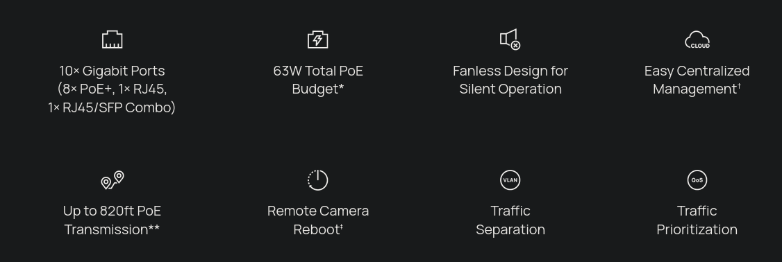Click the Traffic Separation label

(510, 220)
